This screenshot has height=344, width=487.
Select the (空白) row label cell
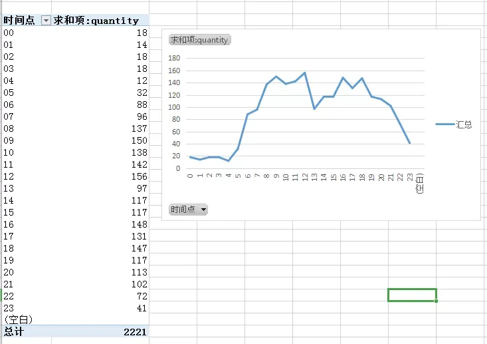pyautogui.click(x=27, y=319)
